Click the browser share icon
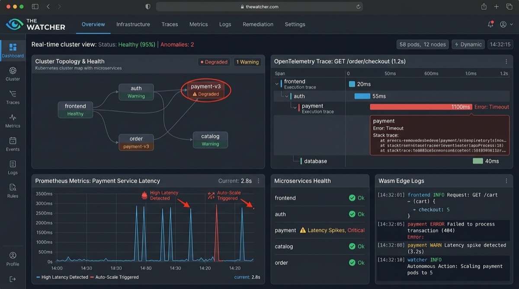This screenshot has height=289, width=519. click(484, 6)
